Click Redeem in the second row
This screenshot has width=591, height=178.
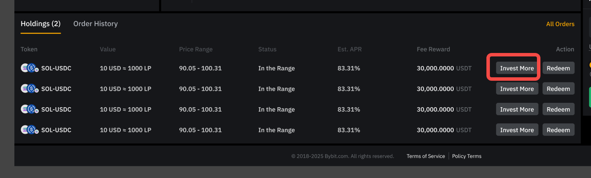(x=558, y=89)
